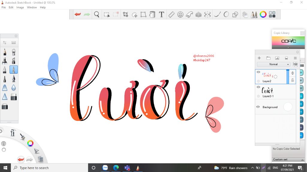Hide Layer2-1 using its eye icon
The width and height of the screenshot is (307, 172).
(258, 87)
